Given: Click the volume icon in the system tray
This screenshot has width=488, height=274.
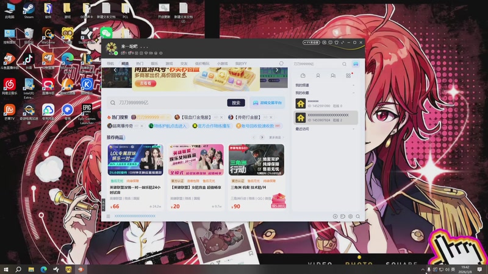Looking at the screenshot, I should (447, 269).
